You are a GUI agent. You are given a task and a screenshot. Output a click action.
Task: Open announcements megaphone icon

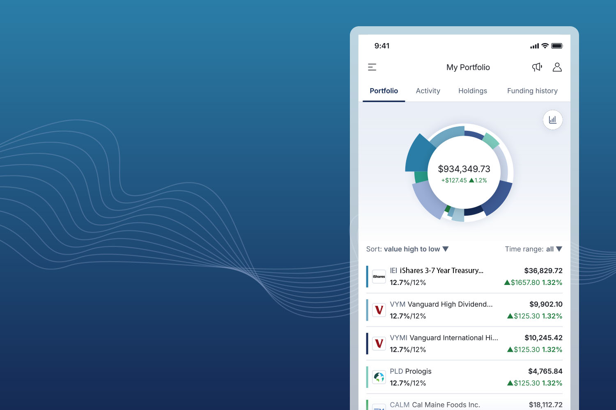tap(537, 67)
